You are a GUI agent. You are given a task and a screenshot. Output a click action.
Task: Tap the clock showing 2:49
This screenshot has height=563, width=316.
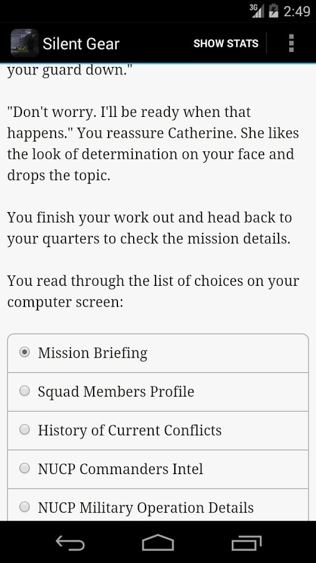tap(297, 11)
